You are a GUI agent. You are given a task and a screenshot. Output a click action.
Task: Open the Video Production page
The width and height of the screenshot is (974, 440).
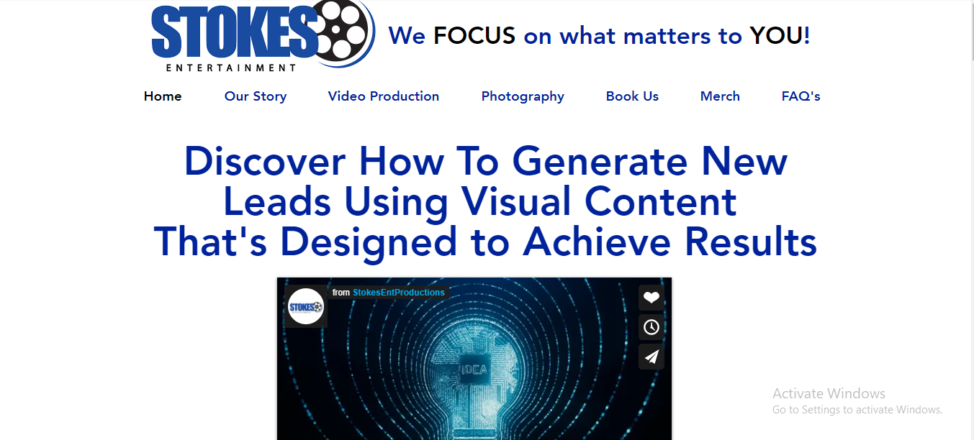tap(384, 96)
